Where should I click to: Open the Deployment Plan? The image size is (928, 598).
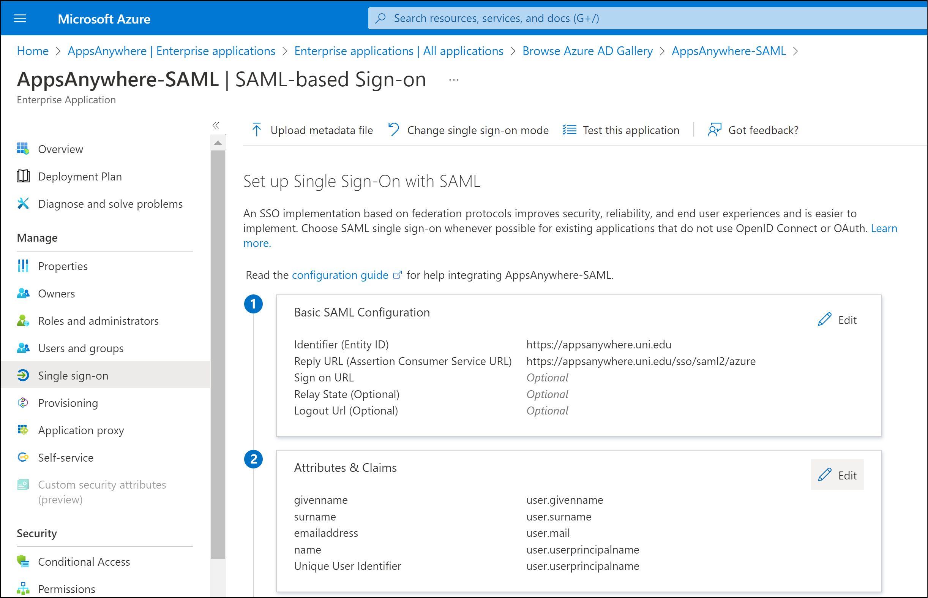[80, 176]
